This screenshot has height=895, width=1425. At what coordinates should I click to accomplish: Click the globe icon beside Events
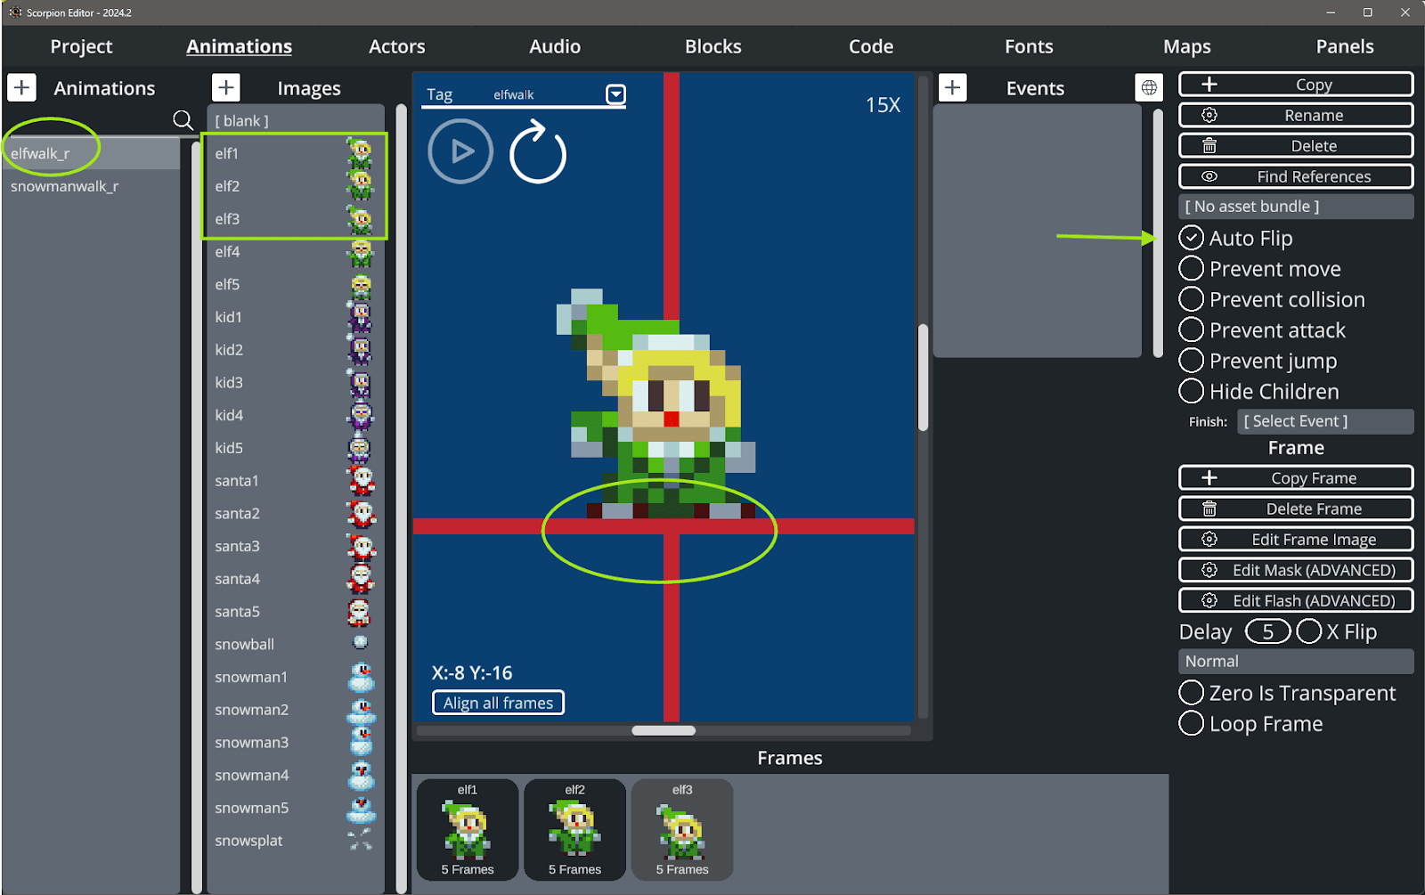[1149, 87]
